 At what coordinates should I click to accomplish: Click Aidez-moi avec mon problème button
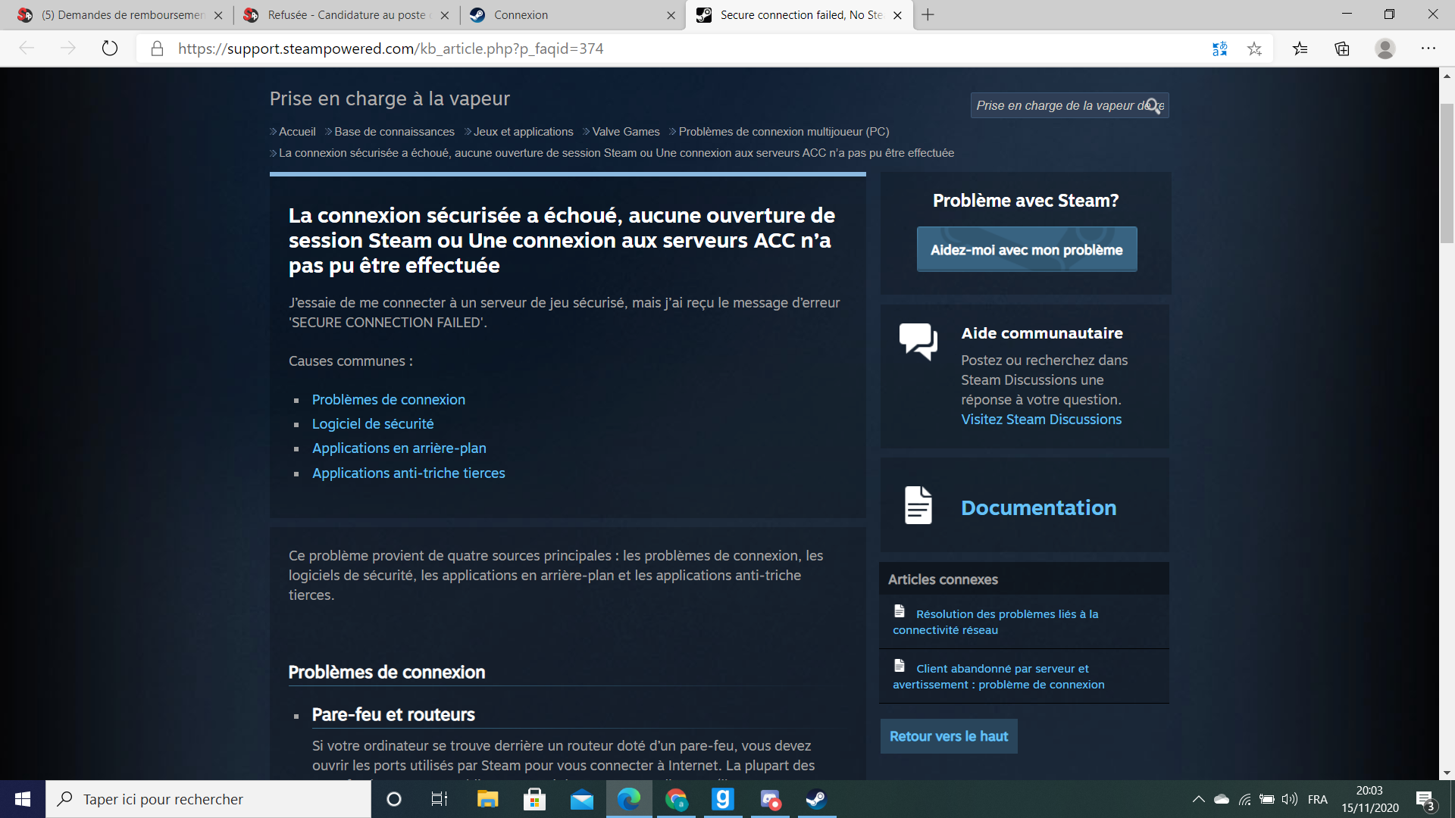click(1027, 249)
